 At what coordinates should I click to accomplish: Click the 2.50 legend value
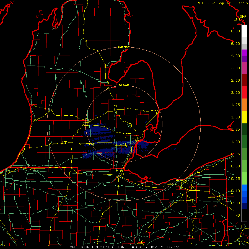[235, 80]
